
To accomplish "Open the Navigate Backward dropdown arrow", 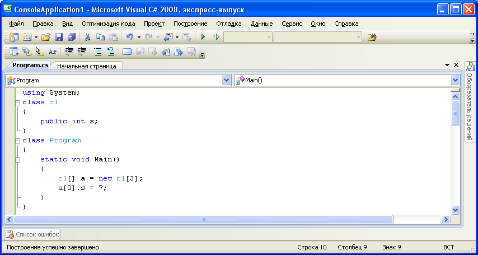I will (177, 37).
